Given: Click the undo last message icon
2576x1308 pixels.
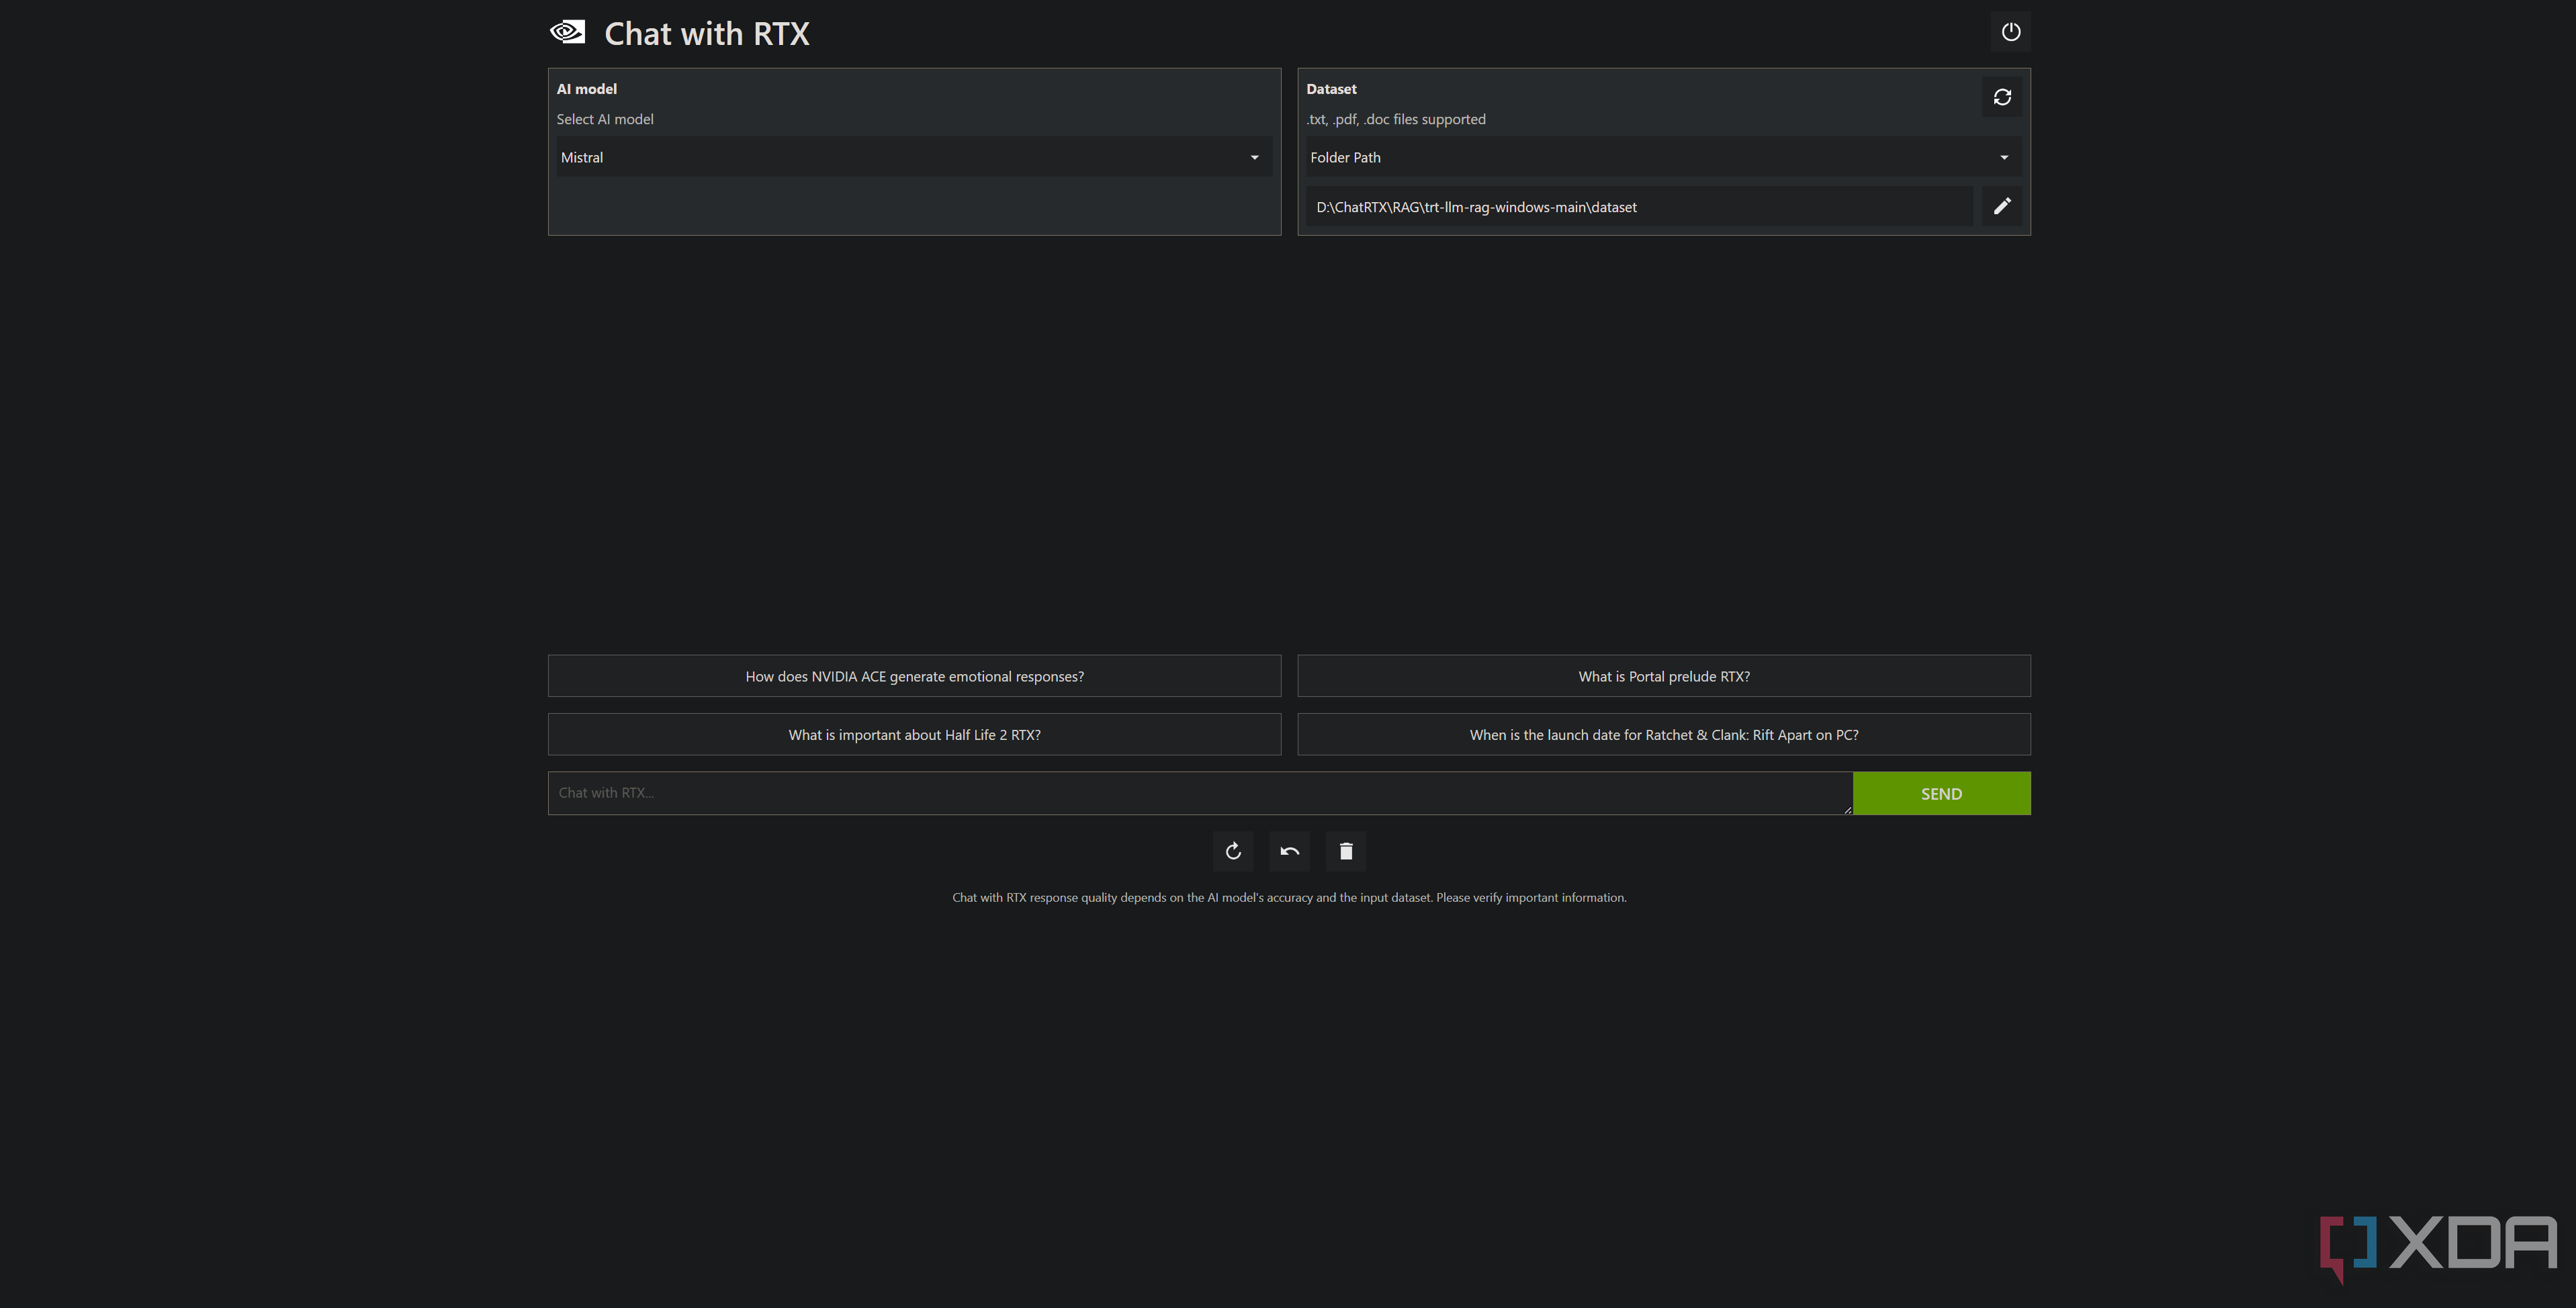Looking at the screenshot, I should pos(1289,851).
